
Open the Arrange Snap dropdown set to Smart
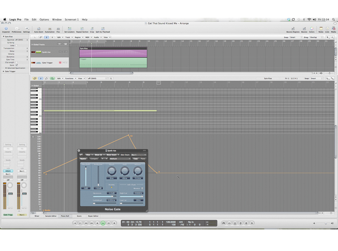[x=296, y=37]
